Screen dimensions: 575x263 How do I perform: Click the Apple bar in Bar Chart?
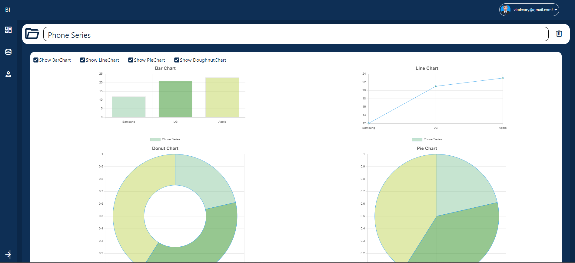point(222,97)
